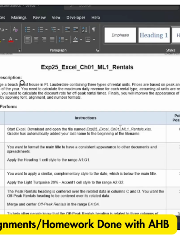Apply numbered list formatting
The height and width of the screenshot is (240, 180).
tap(40, 29)
